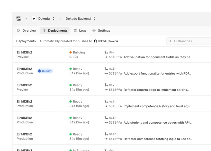Click main branch icon in Implement competence row
Image resolution: width=211 pixels, height=151 pixels.
(x=106, y=101)
